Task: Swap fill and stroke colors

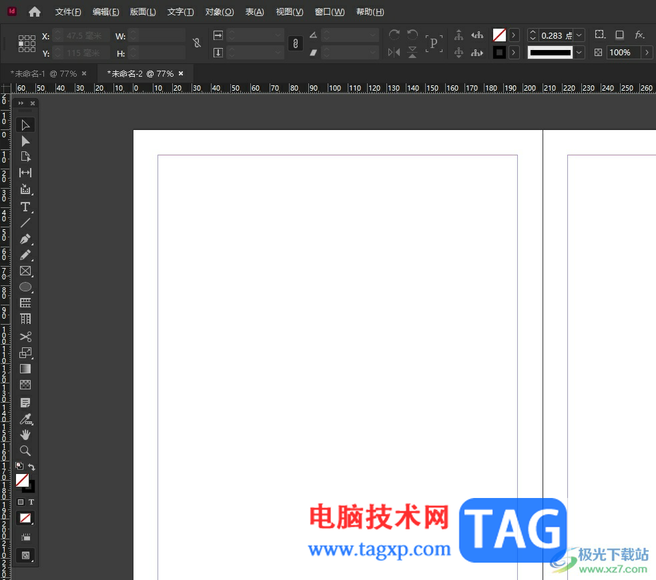Action: pyautogui.click(x=31, y=467)
